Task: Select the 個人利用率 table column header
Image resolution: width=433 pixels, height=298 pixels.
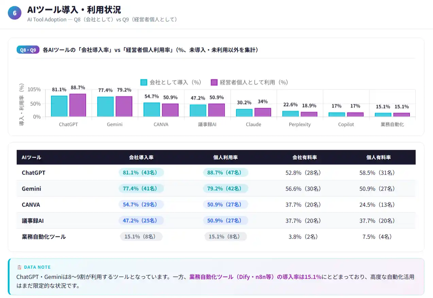Action: click(226, 158)
